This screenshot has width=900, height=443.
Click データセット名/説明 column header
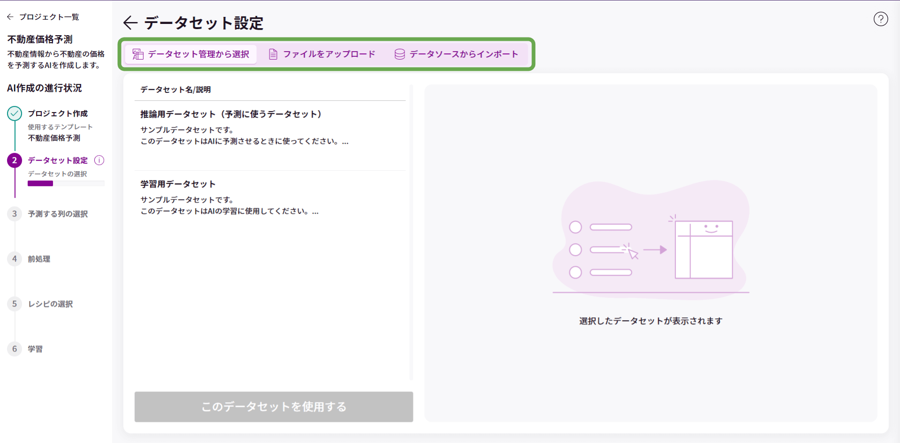pyautogui.click(x=175, y=90)
